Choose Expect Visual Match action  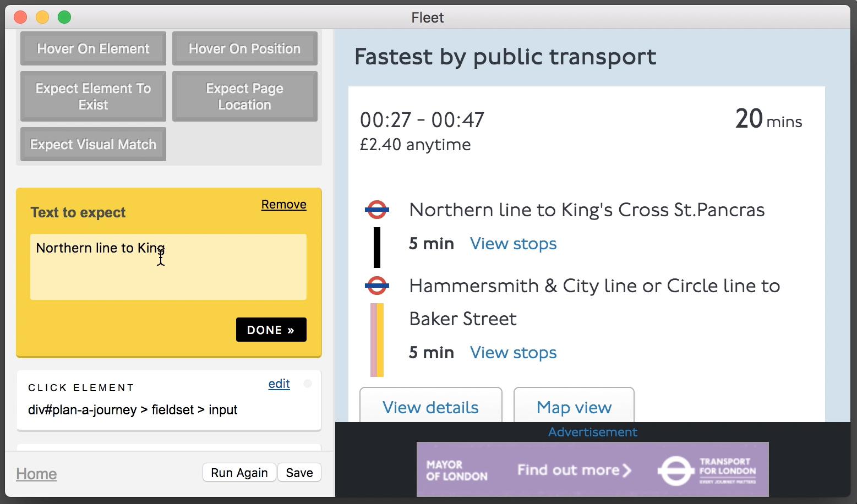click(93, 144)
